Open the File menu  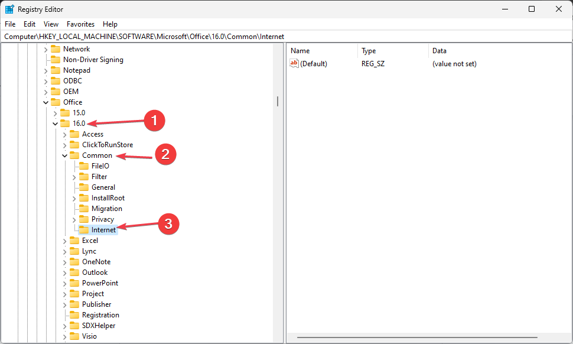pos(10,24)
